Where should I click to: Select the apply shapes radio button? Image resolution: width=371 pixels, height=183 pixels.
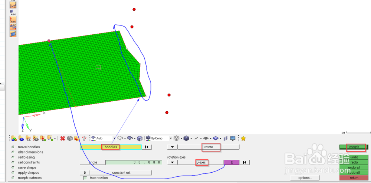[13, 173]
